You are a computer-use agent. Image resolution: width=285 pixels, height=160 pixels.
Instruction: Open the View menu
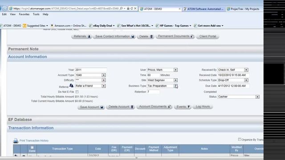click(13, 14)
